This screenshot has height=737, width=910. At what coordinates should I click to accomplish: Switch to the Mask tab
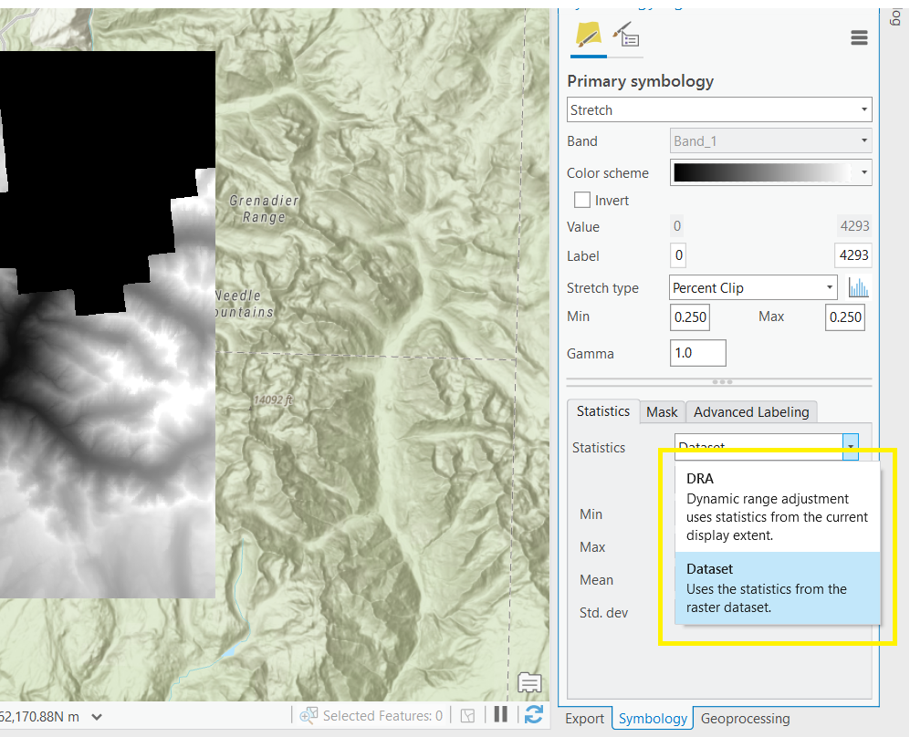click(662, 411)
